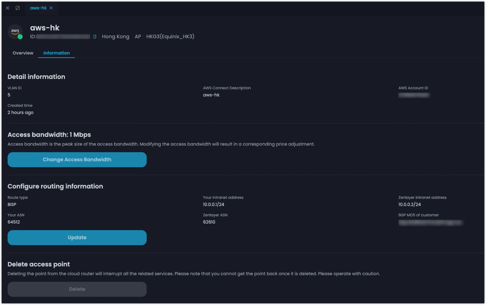Click Zenlayer ASN value 62610
The height and width of the screenshot is (305, 486).
[209, 222]
